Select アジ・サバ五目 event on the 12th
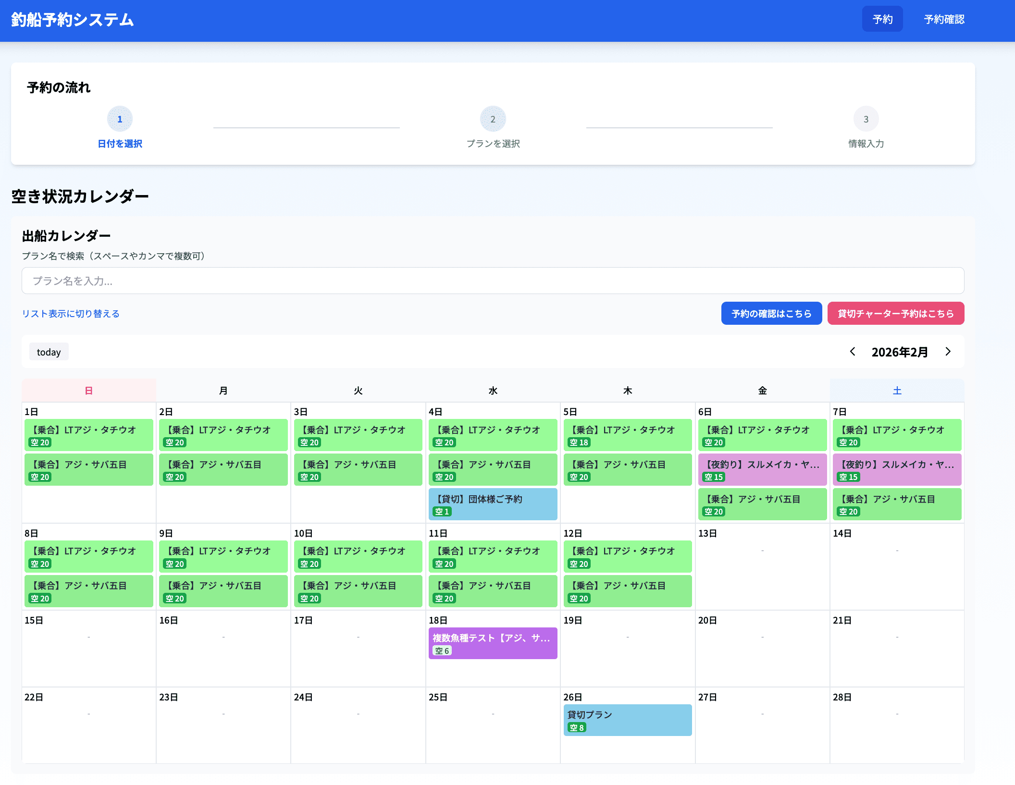Screen dimensions: 1015x785 point(627,591)
